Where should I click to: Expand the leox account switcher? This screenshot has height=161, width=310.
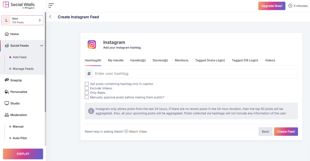(40, 20)
